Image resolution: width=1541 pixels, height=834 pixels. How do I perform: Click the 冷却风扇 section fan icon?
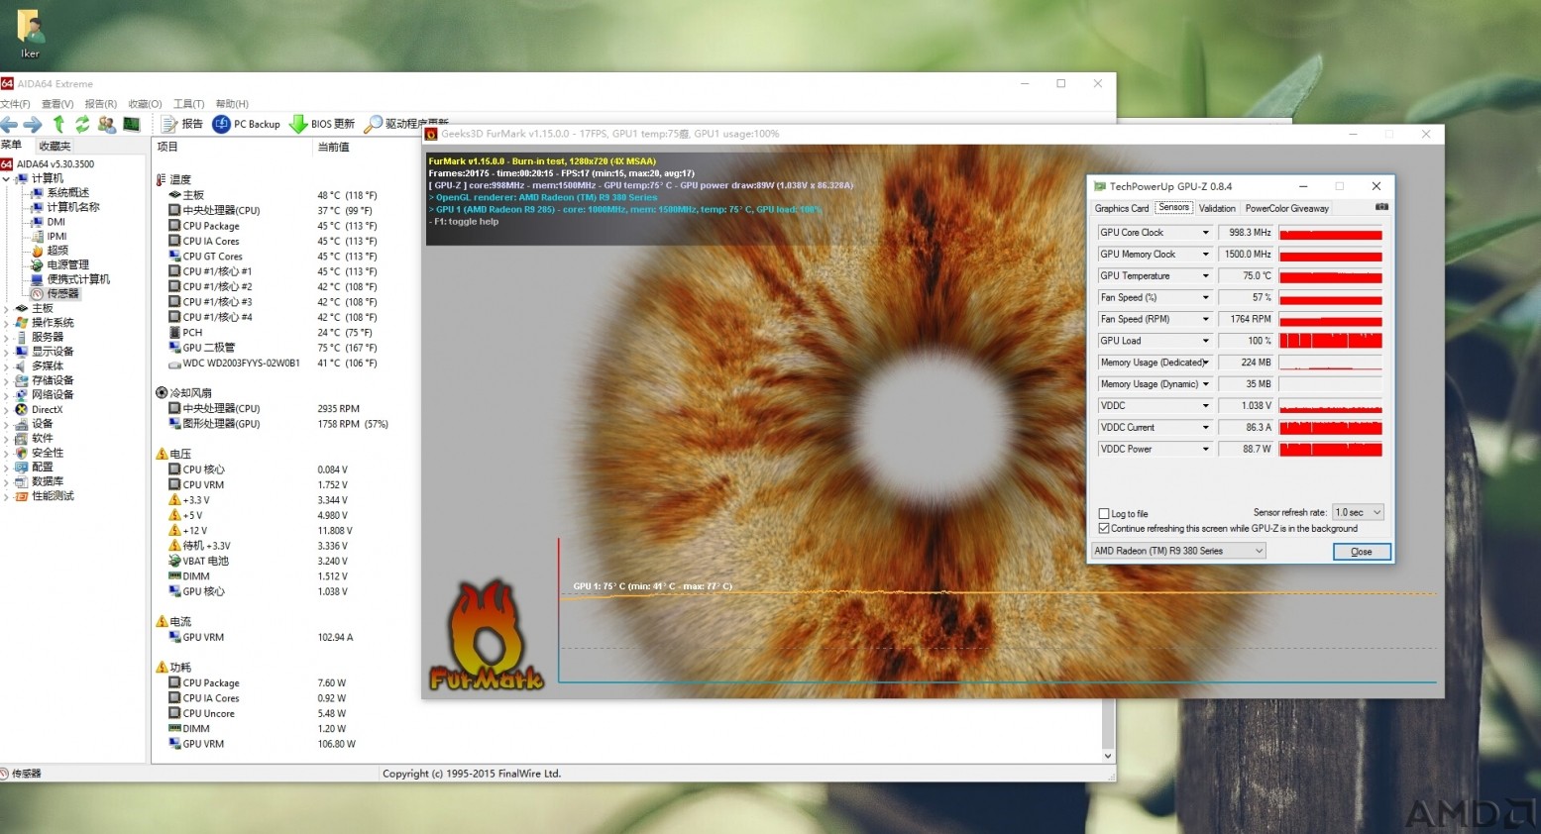pyautogui.click(x=162, y=393)
